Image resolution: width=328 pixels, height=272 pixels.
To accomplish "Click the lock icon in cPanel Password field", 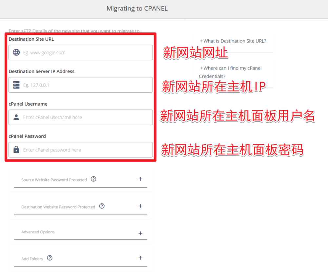I will tap(16, 149).
